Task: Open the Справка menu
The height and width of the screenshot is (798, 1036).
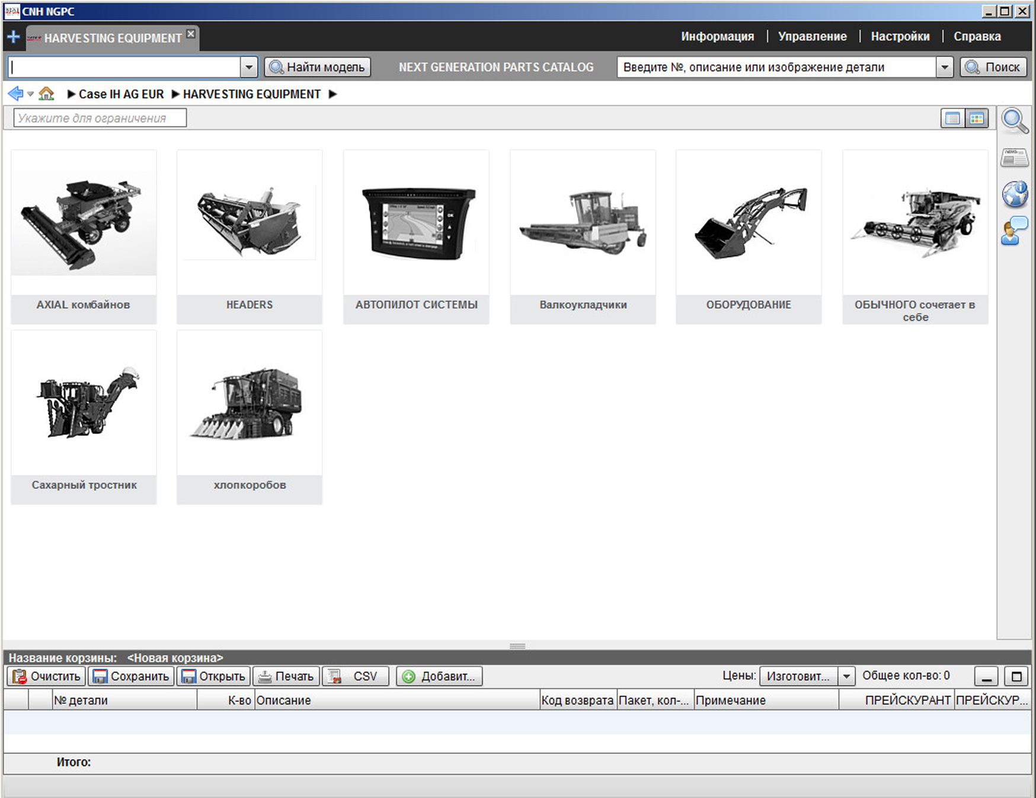Action: pos(977,37)
